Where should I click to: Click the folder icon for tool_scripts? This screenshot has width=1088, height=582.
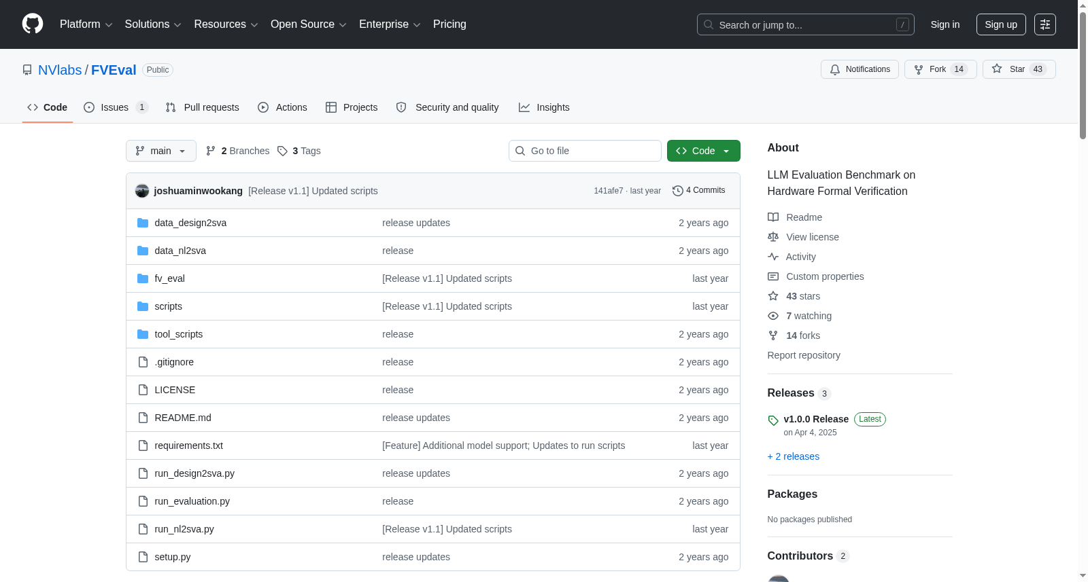coord(143,334)
